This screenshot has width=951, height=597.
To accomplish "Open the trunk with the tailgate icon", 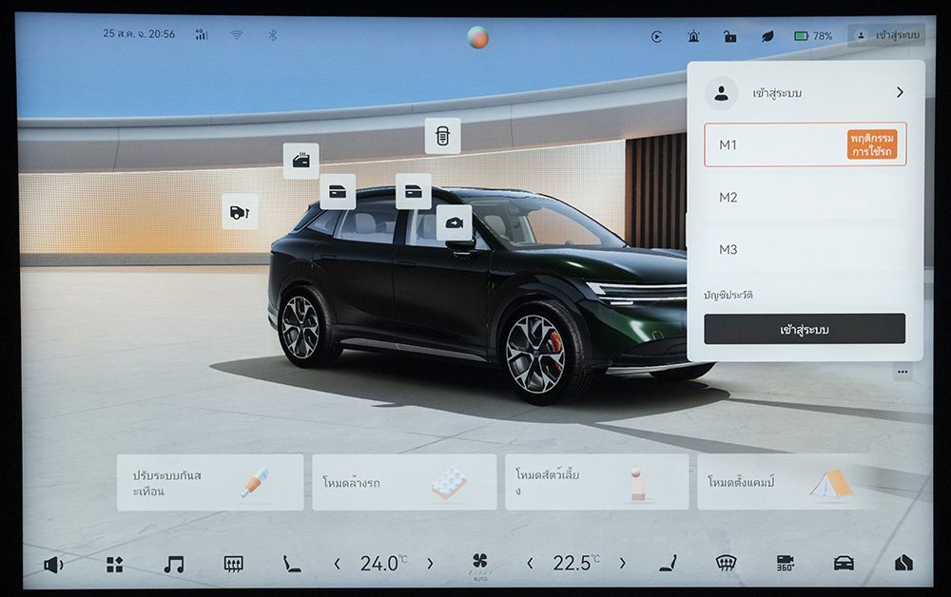I will [240, 211].
